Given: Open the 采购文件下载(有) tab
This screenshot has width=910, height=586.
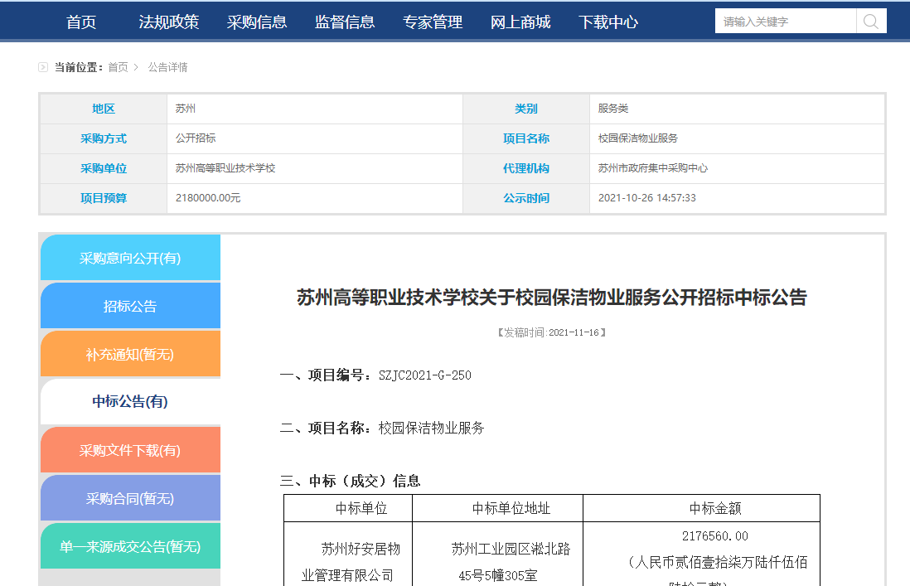Looking at the screenshot, I should pos(131,450).
